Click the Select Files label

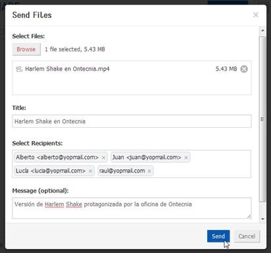click(x=28, y=36)
